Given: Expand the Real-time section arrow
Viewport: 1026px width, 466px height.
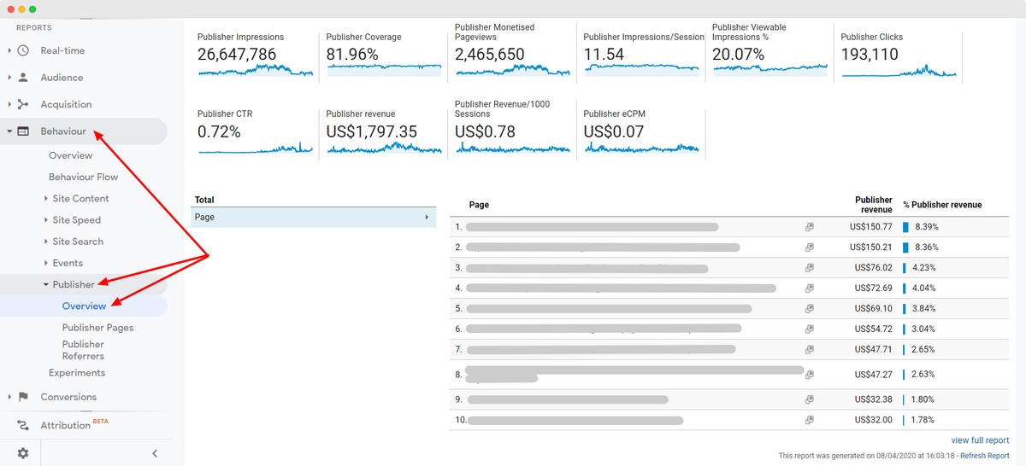Looking at the screenshot, I should (9, 50).
